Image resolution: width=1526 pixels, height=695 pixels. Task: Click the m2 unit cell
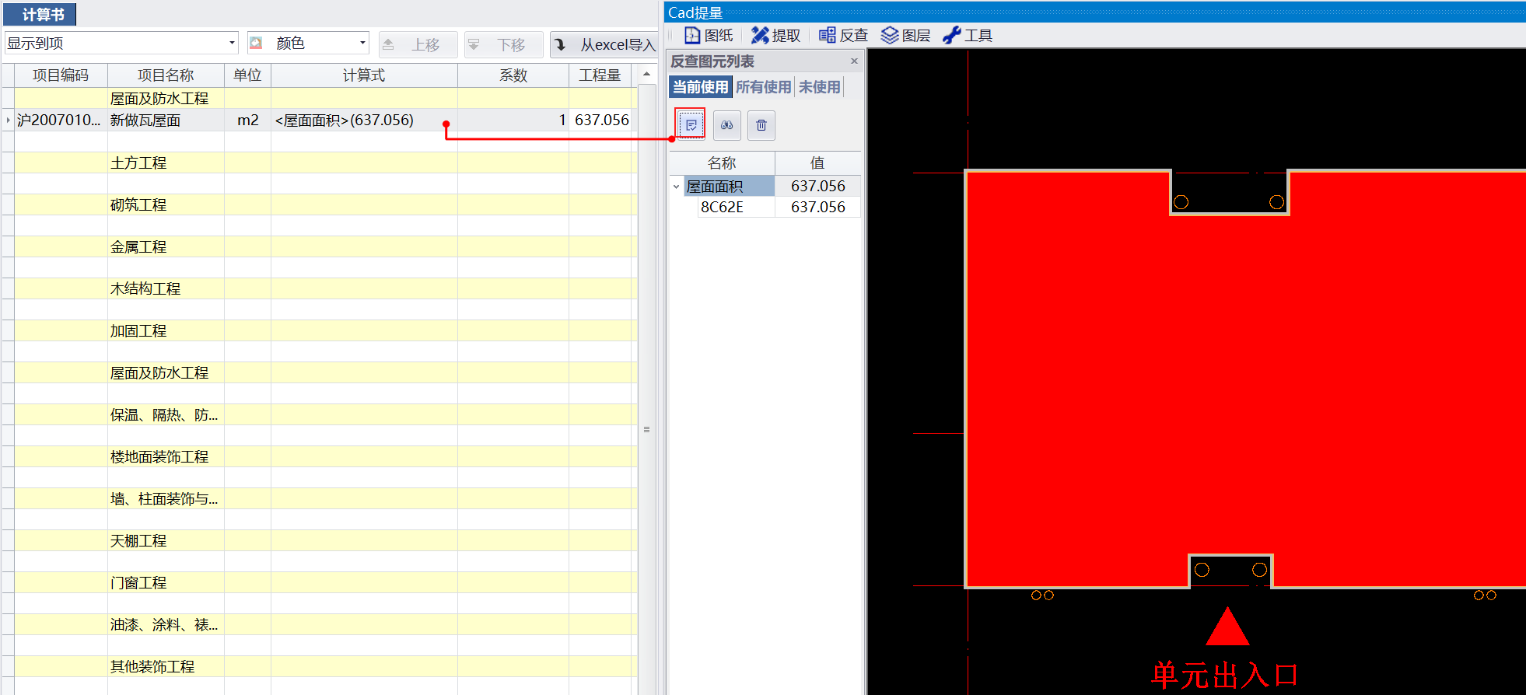point(247,120)
